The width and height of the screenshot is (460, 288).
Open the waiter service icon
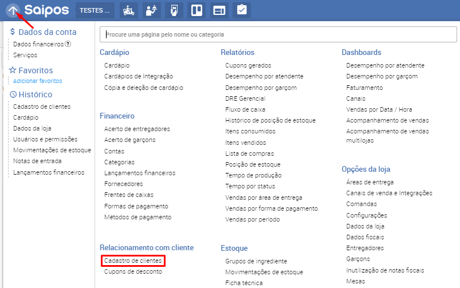coord(152,10)
